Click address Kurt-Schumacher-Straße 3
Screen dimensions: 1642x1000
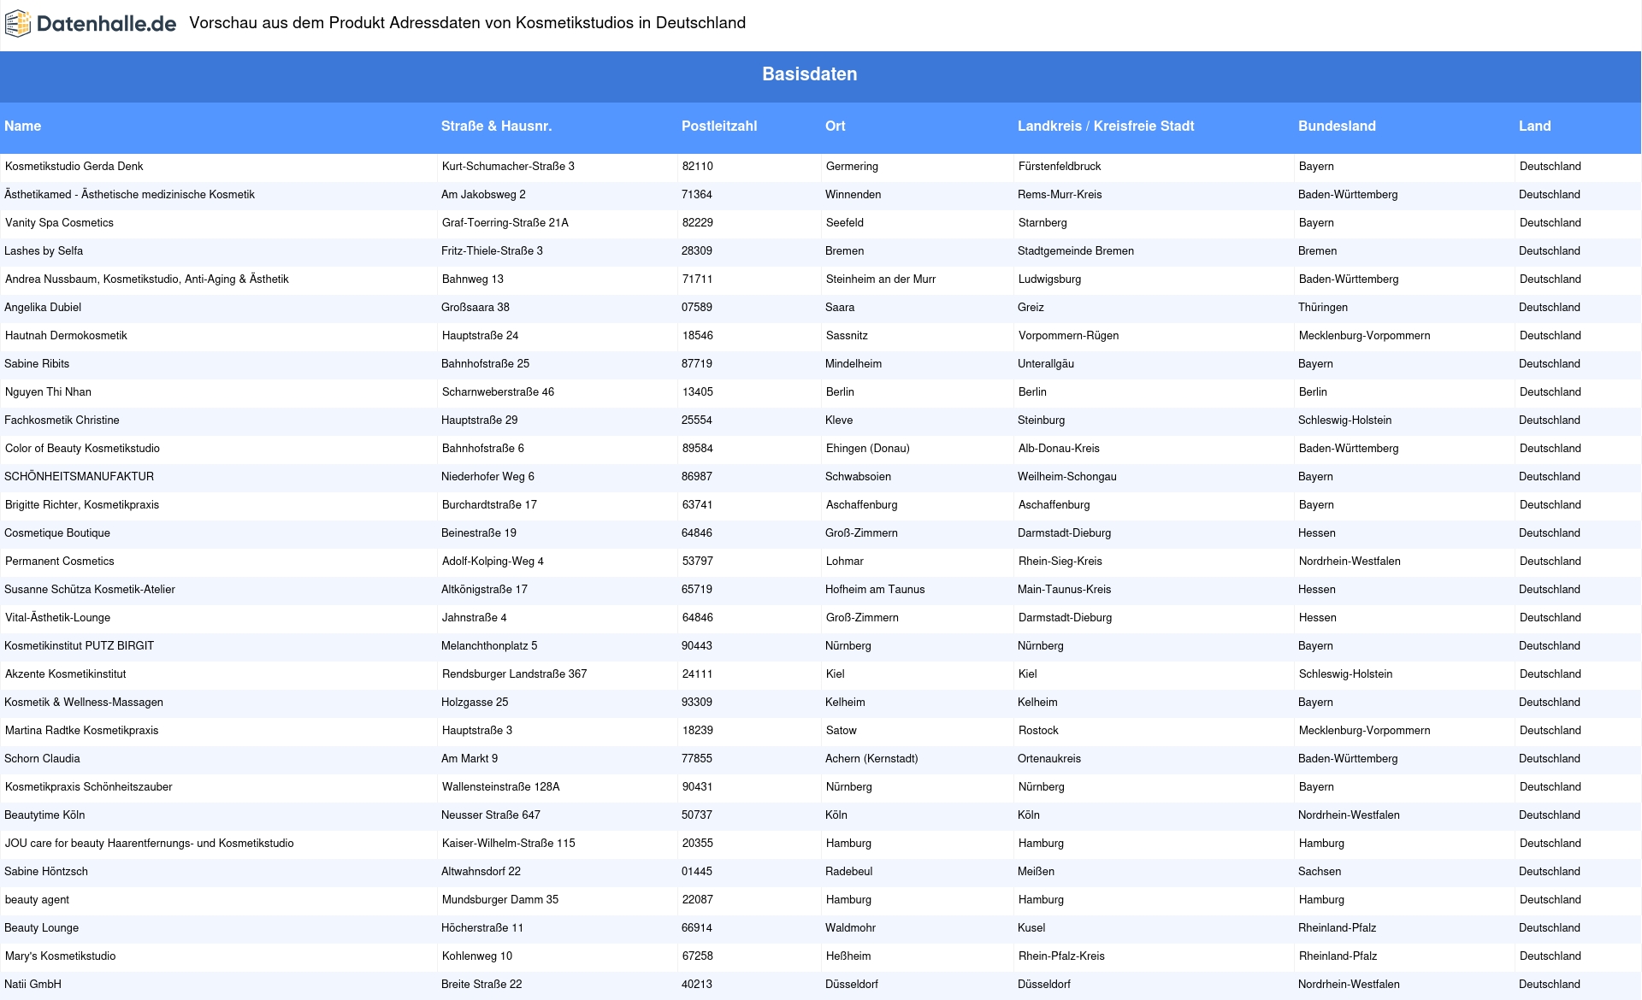[x=508, y=167]
